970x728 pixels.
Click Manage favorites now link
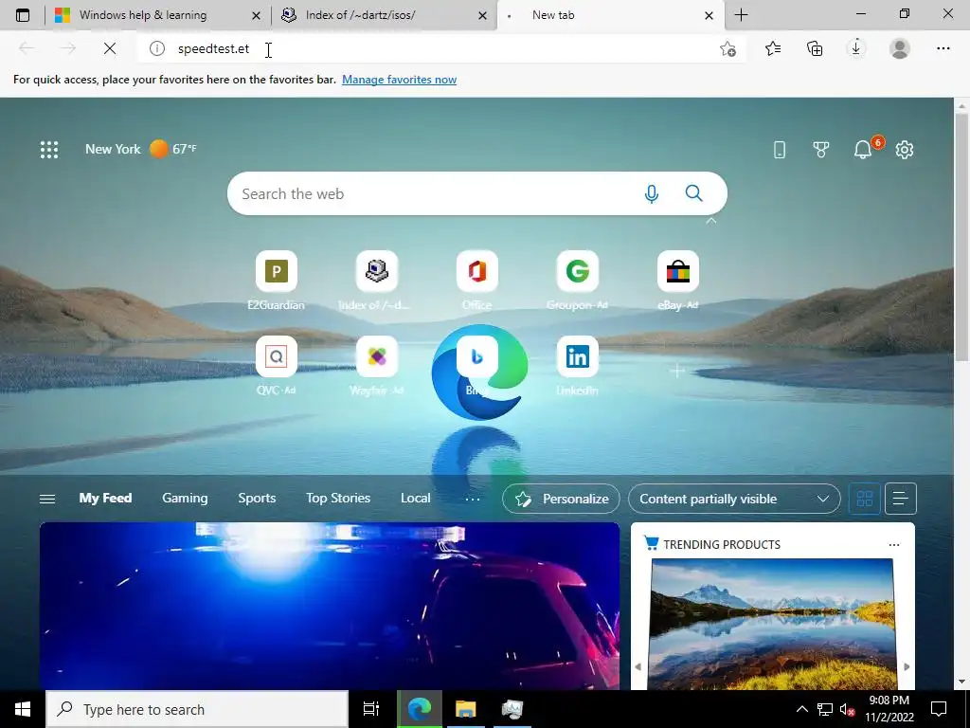[x=399, y=80]
